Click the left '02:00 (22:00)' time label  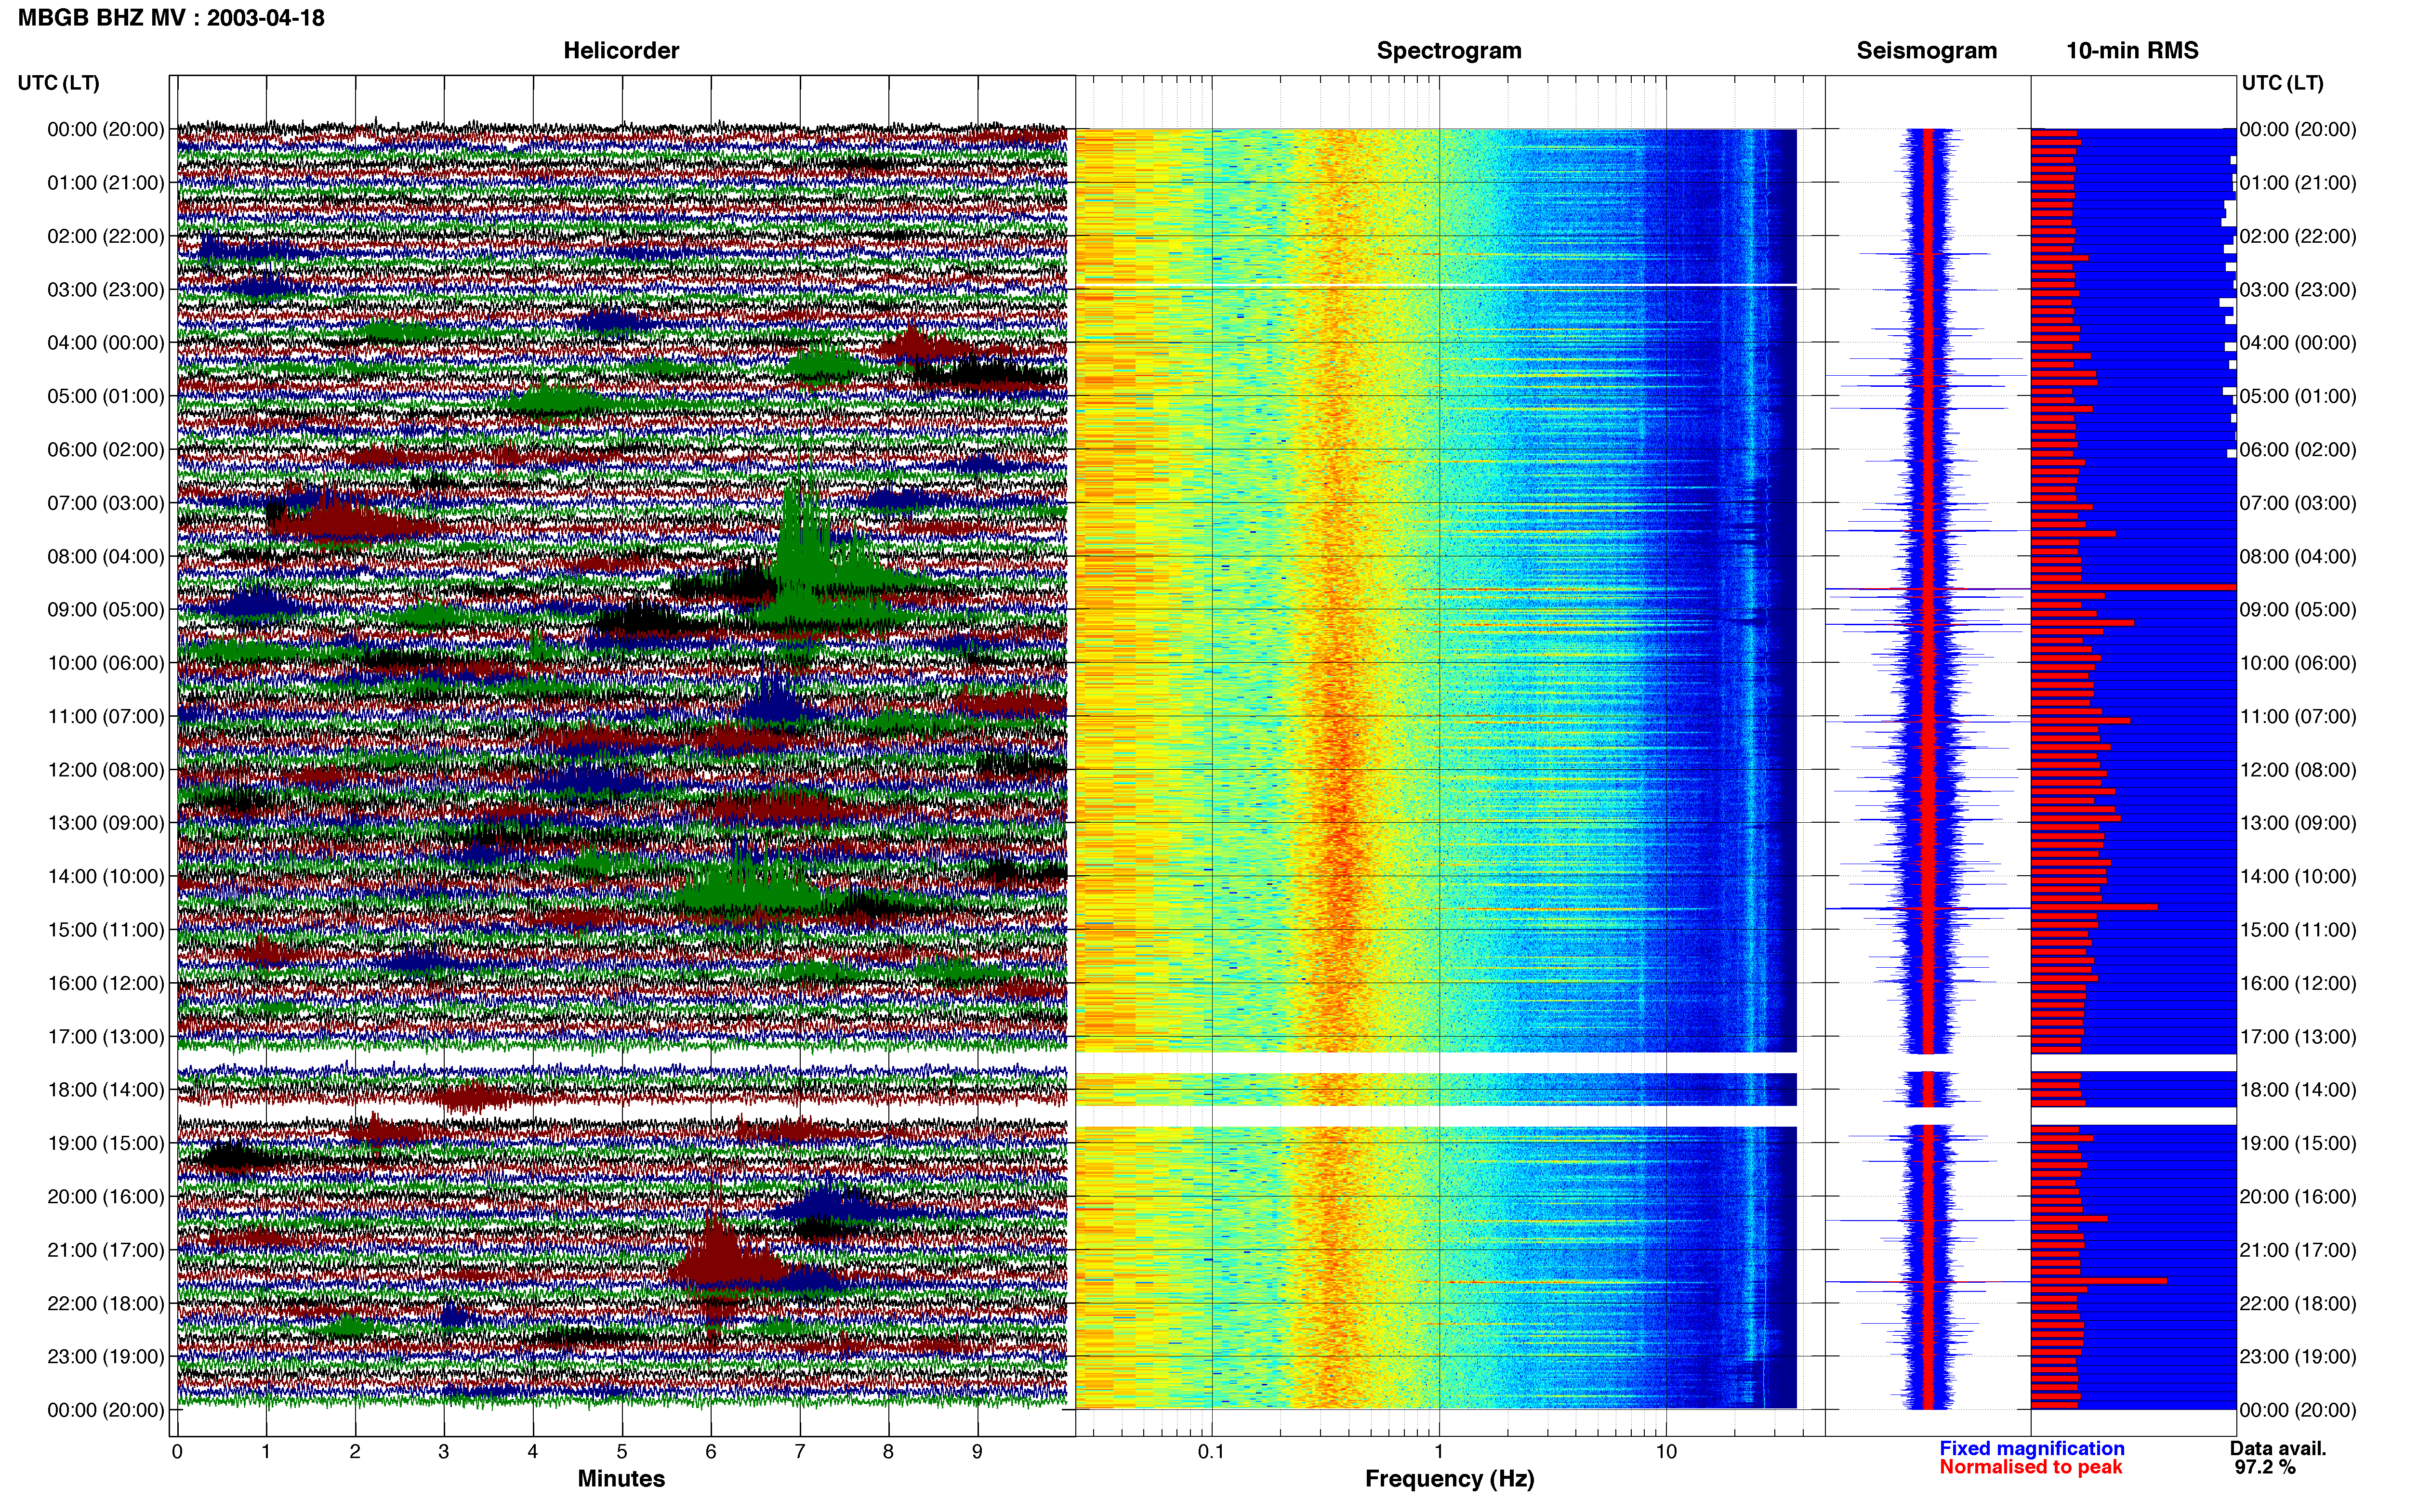tap(105, 236)
